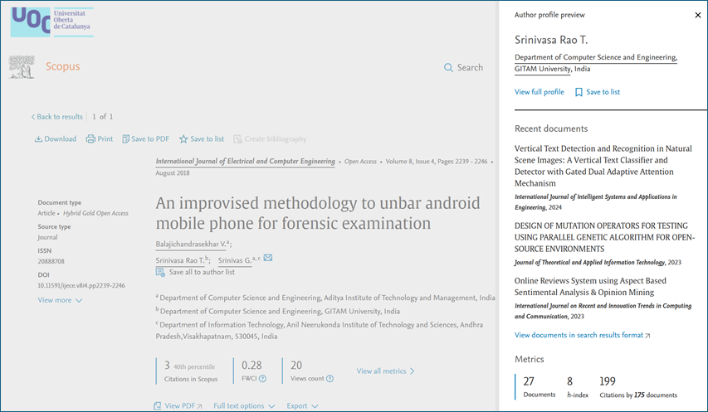The width and height of the screenshot is (708, 412).
Task: Click the bookmark Save to list in panel
Action: click(x=579, y=92)
